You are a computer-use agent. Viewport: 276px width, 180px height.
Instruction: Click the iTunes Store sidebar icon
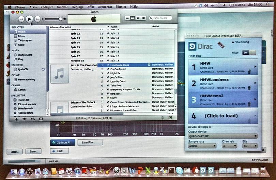15,55
